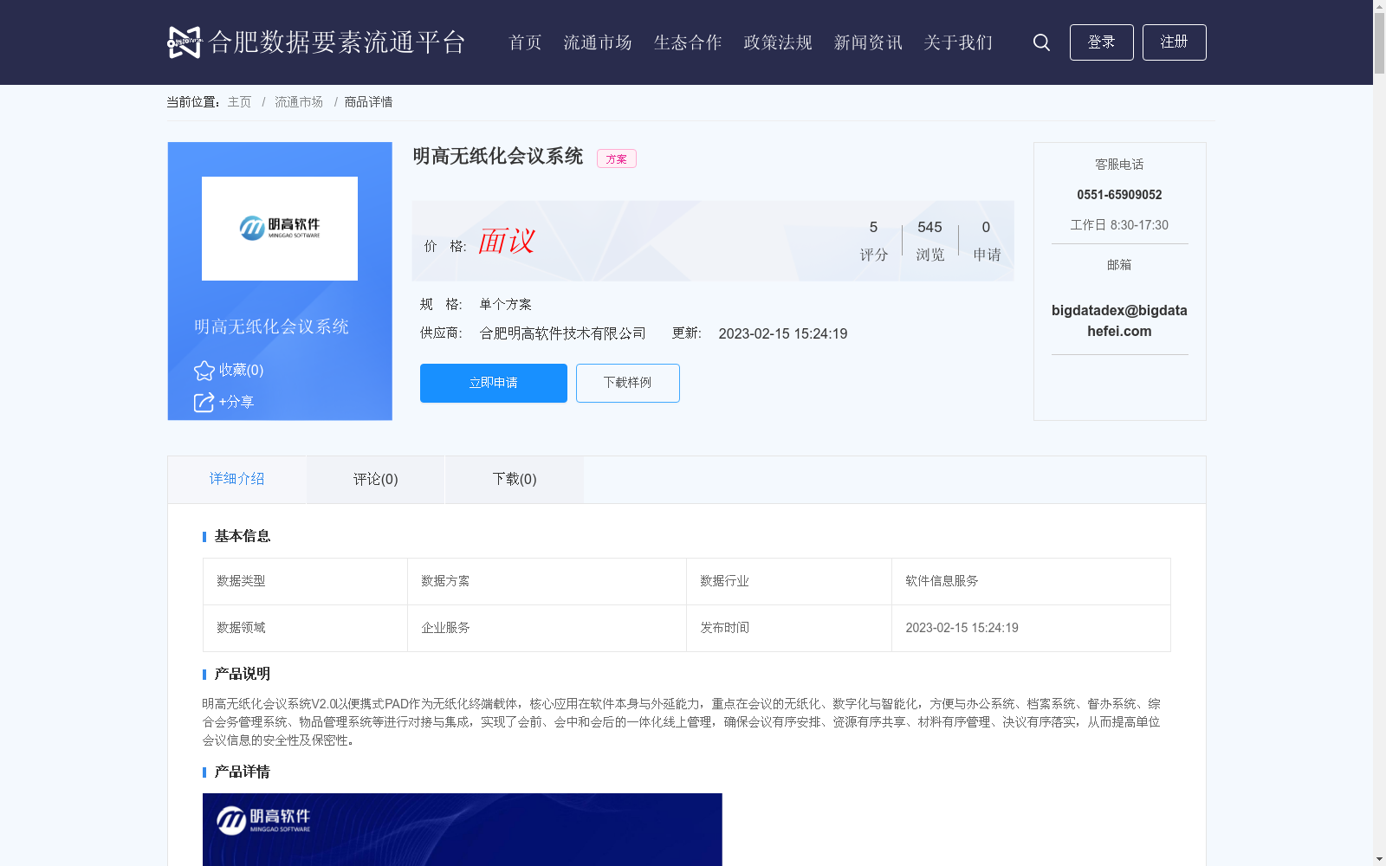Screen dimensions: 1386x866
Task: Click the table cell 2023-02-15 15:24:19 beside 发布时间
Action: click(1031, 628)
